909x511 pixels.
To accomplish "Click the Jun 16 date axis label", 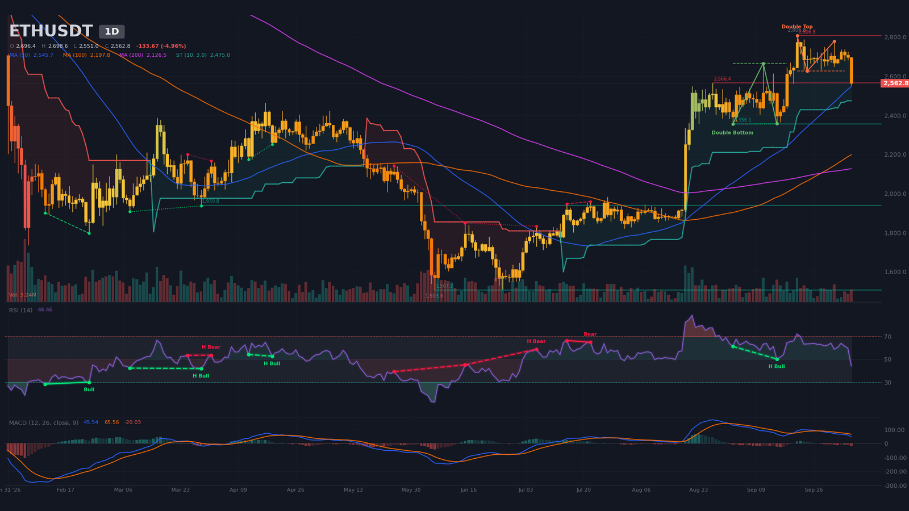I will [469, 490].
